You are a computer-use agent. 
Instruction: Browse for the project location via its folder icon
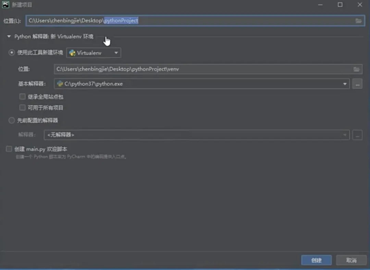point(358,21)
